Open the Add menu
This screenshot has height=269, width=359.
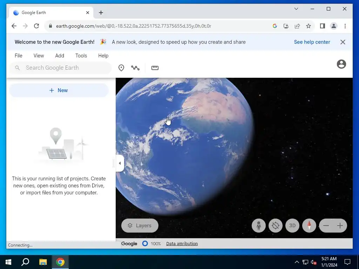click(60, 56)
